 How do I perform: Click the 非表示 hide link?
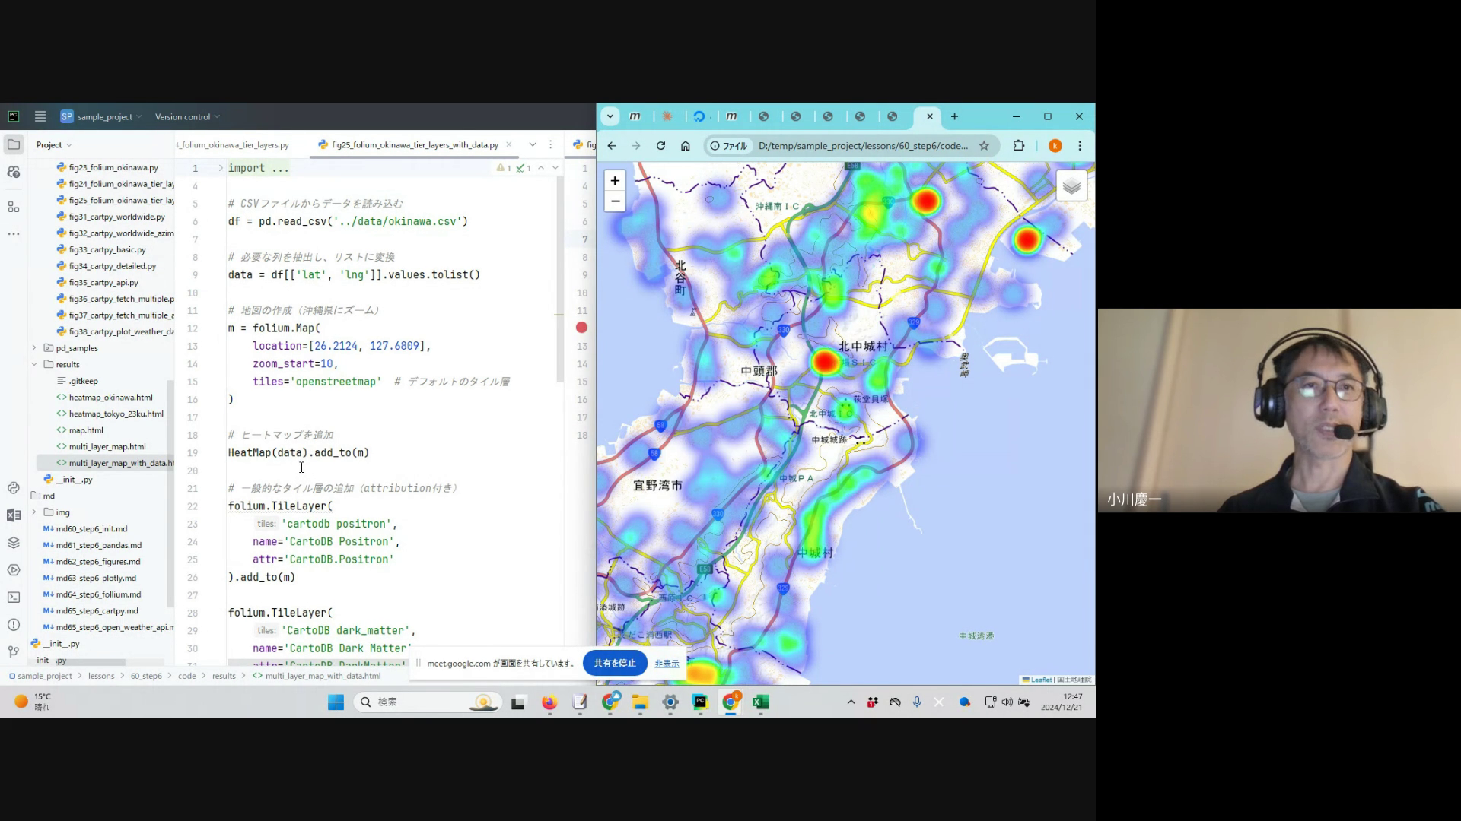[x=667, y=664]
